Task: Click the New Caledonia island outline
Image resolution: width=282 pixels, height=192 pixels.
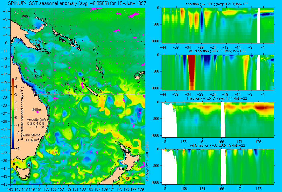Action: point(90,87)
